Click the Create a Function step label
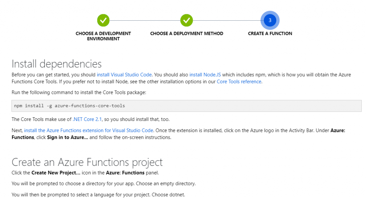 270,34
